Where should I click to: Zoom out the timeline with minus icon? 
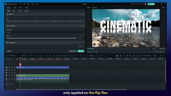(x=144, y=56)
